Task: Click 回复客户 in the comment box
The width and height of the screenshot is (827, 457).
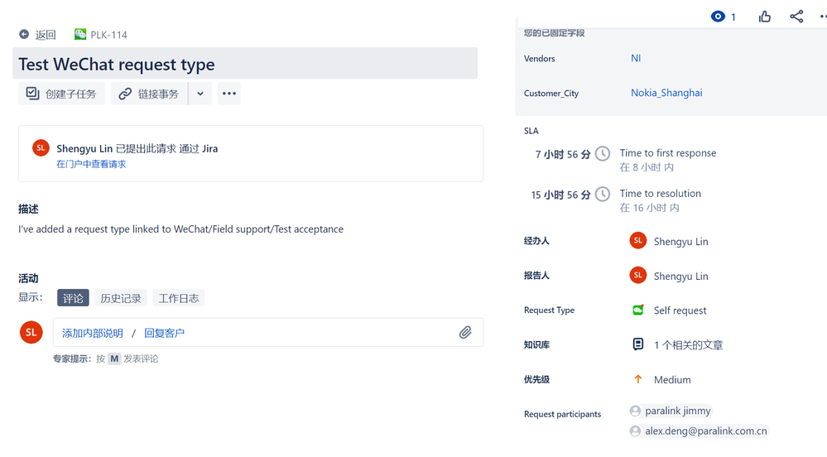Action: click(x=164, y=333)
